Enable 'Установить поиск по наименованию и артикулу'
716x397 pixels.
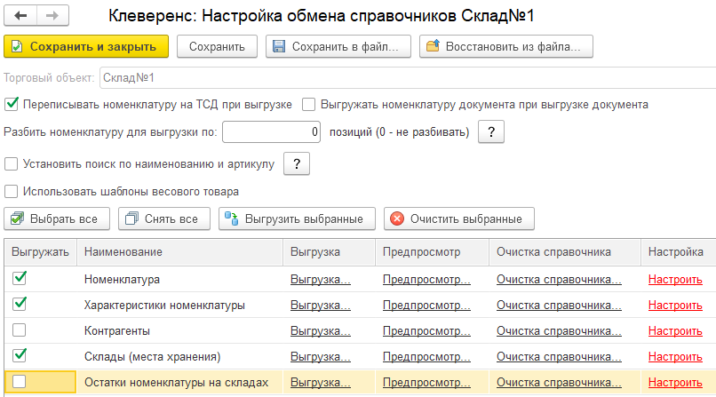tap(12, 163)
